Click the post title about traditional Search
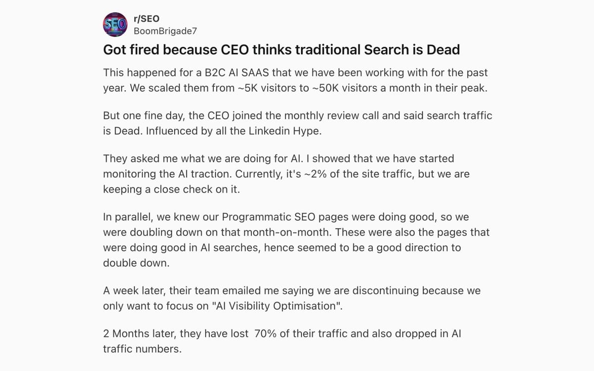The image size is (594, 371). [281, 50]
